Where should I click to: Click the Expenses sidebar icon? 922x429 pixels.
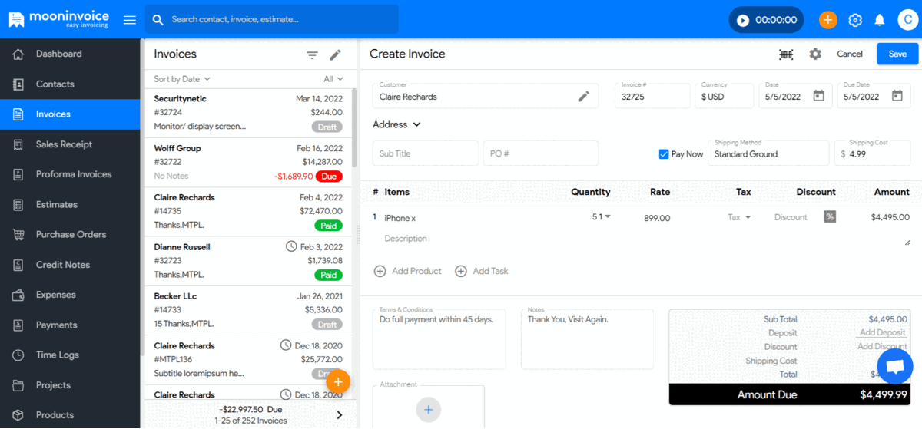click(18, 295)
